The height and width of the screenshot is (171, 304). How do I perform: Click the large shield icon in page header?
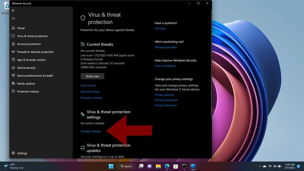[x=83, y=18]
